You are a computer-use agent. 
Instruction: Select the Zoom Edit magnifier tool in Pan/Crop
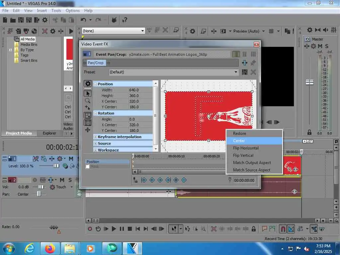[88, 101]
